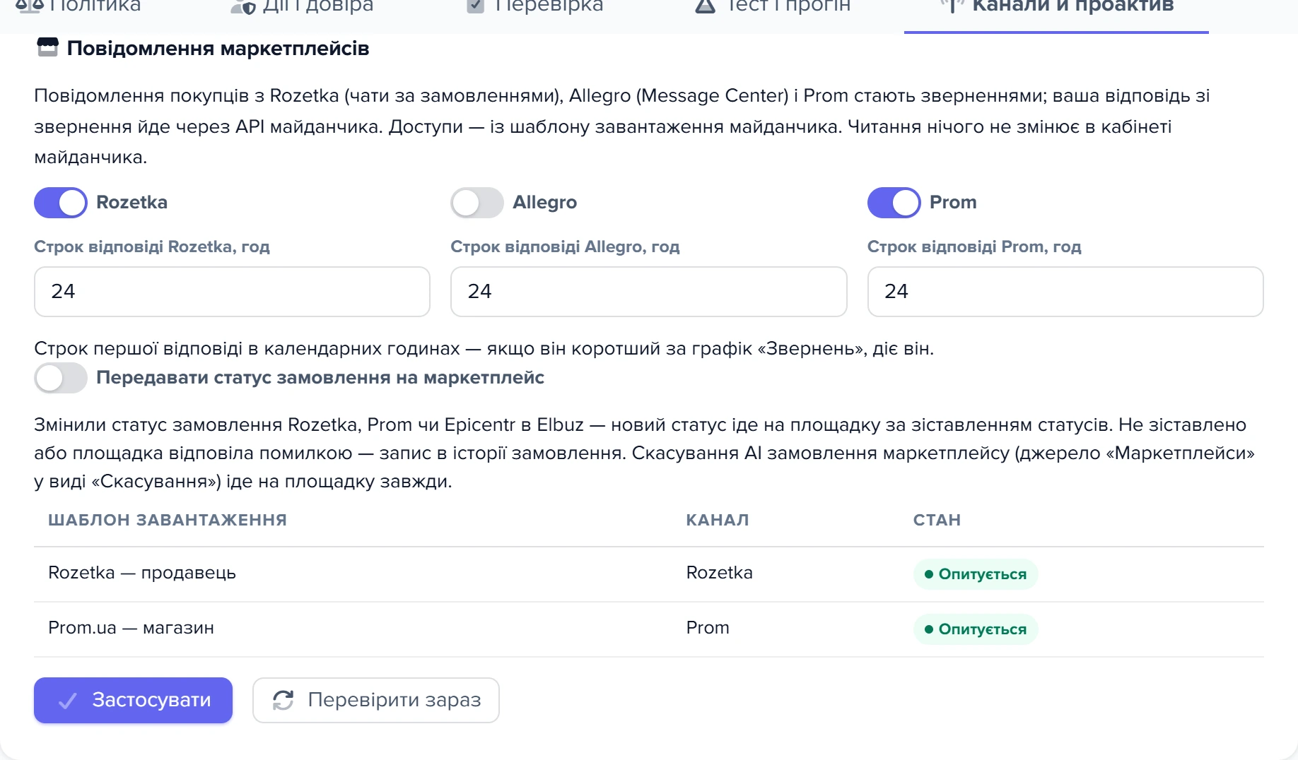Go to the Перевірка tab
Image resolution: width=1298 pixels, height=760 pixels.
pos(535,7)
